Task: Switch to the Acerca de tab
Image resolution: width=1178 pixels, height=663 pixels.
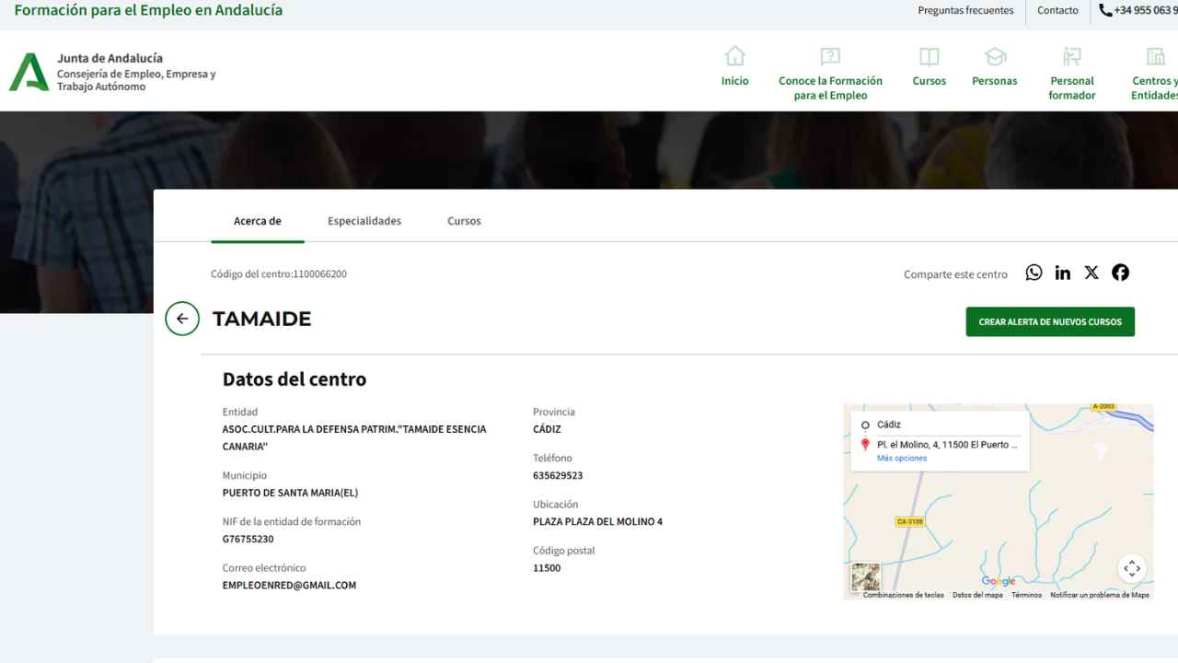Action: pyautogui.click(x=258, y=221)
